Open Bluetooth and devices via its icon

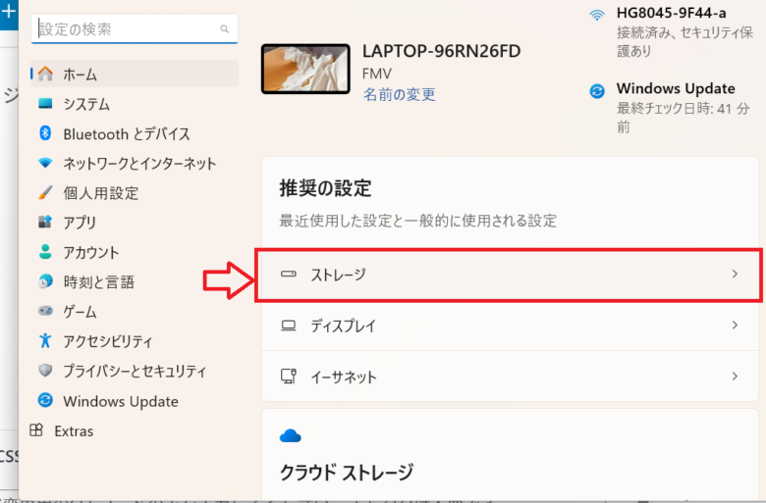(45, 133)
